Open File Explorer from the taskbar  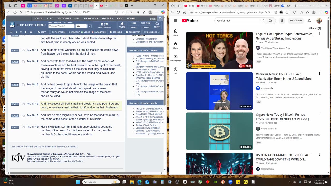pos(132,182)
